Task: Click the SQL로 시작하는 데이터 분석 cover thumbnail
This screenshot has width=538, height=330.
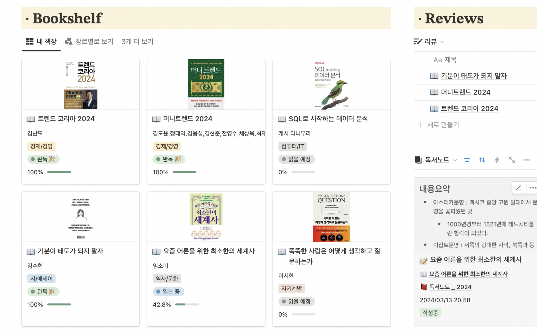Action: coord(331,84)
